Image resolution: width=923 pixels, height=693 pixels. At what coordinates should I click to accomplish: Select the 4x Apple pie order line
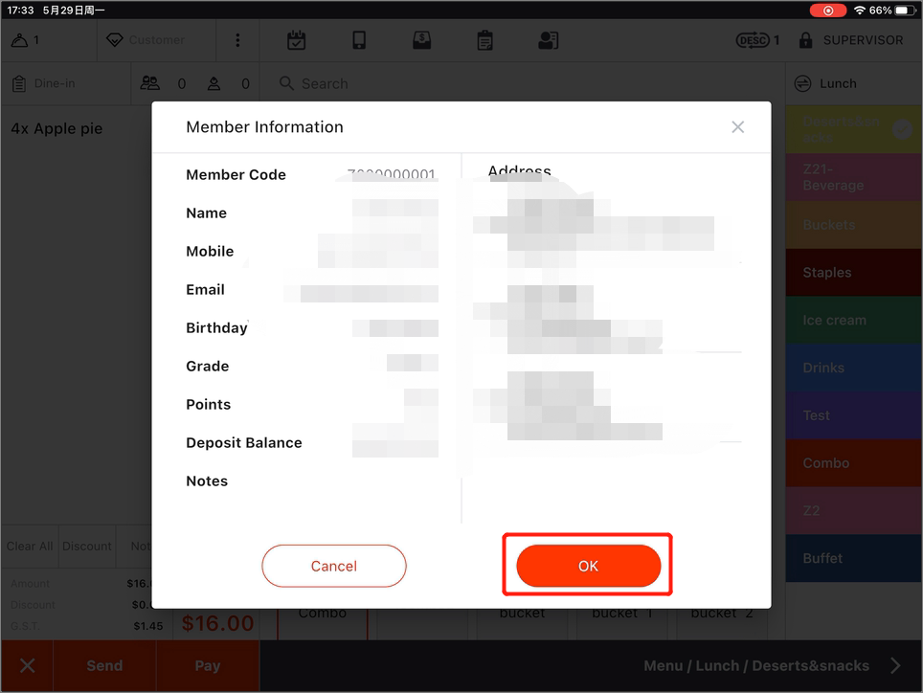point(57,128)
